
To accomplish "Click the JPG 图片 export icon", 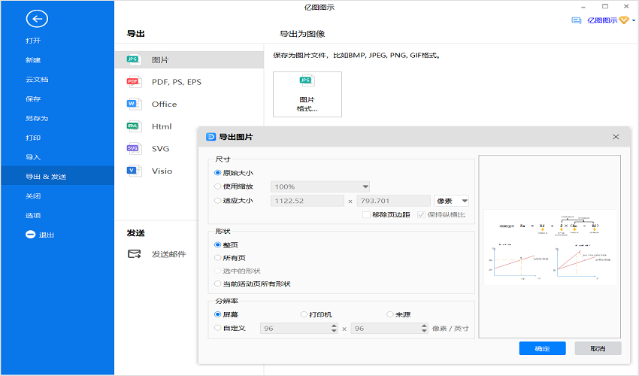I will (133, 59).
